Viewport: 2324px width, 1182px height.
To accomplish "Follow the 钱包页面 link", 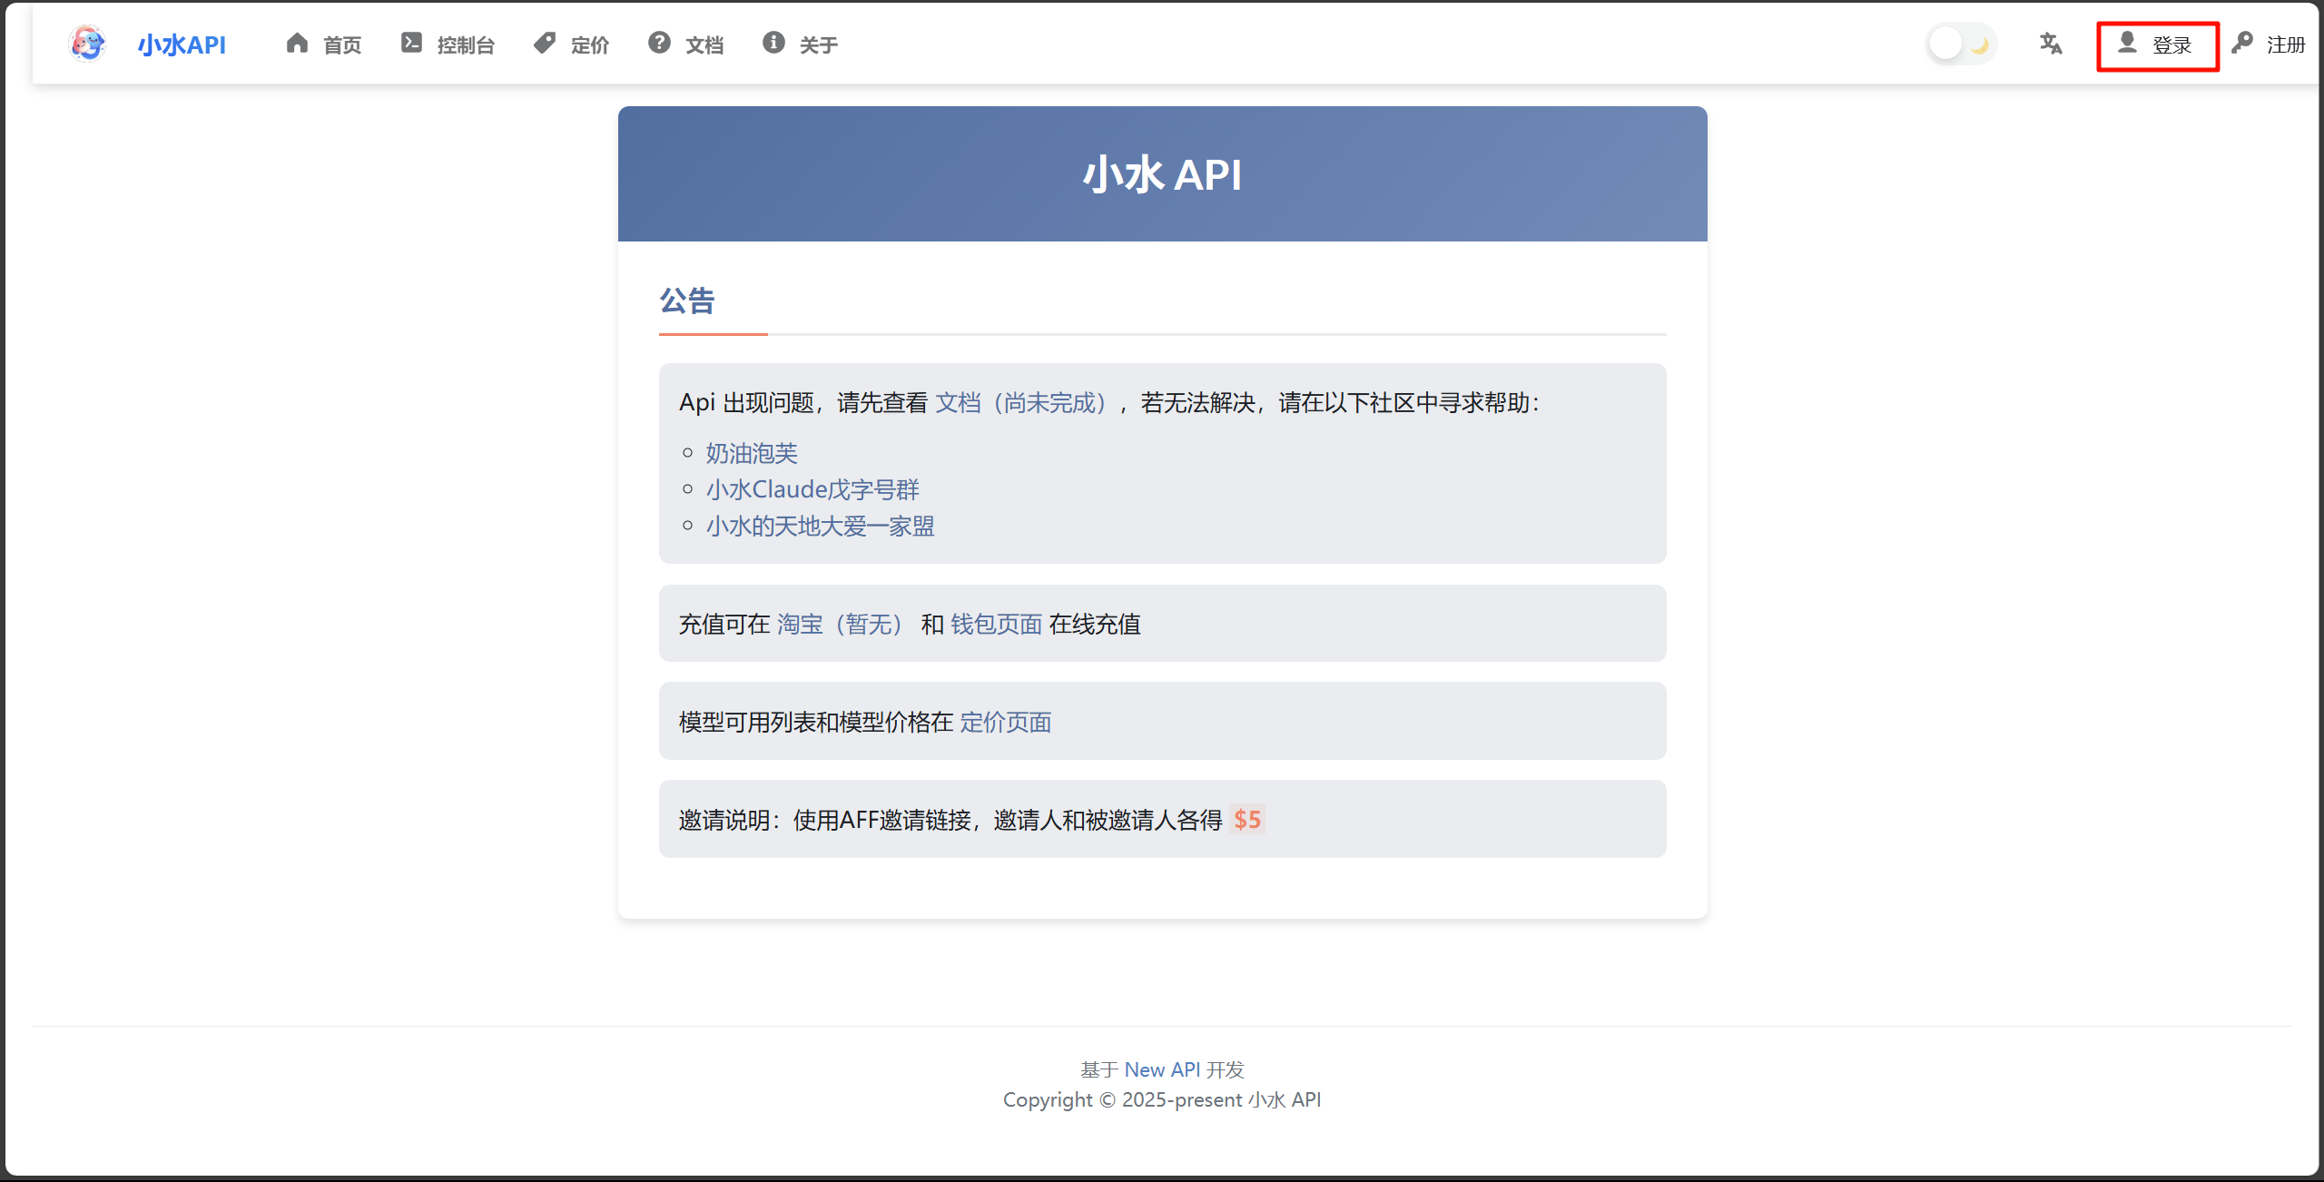I will pyautogui.click(x=996, y=625).
